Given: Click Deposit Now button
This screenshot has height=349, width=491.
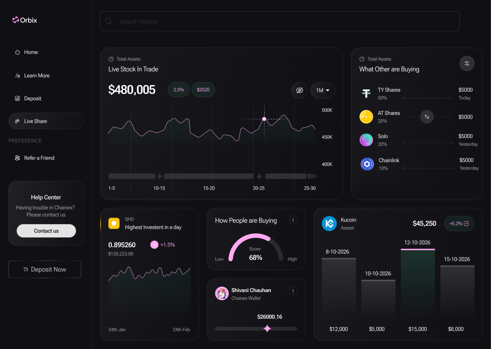Looking at the screenshot, I should (x=45, y=269).
